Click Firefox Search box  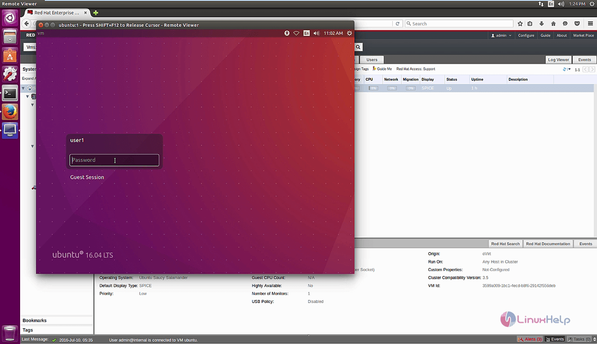(x=458, y=24)
